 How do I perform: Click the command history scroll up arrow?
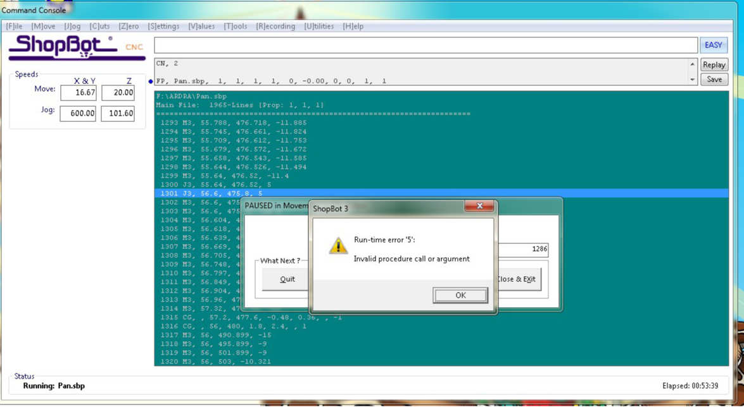[692, 64]
